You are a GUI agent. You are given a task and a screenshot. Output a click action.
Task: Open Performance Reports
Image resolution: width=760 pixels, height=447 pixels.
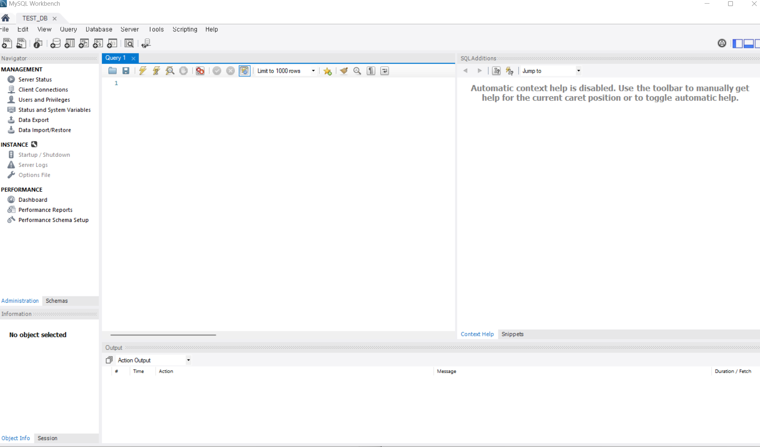point(45,210)
